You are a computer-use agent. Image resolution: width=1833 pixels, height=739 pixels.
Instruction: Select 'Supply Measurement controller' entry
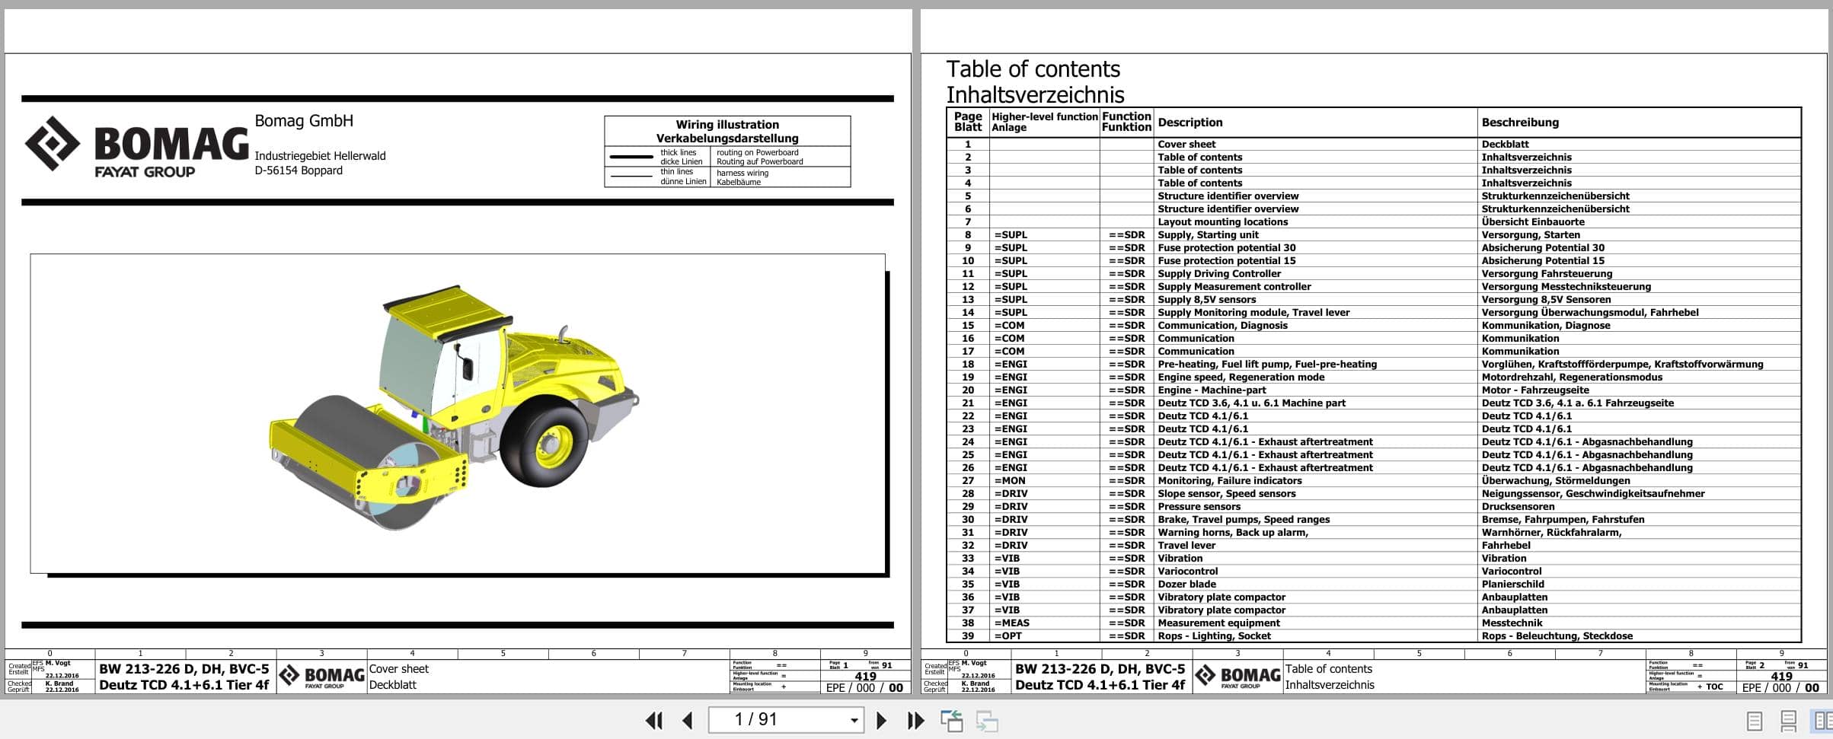1234,286
